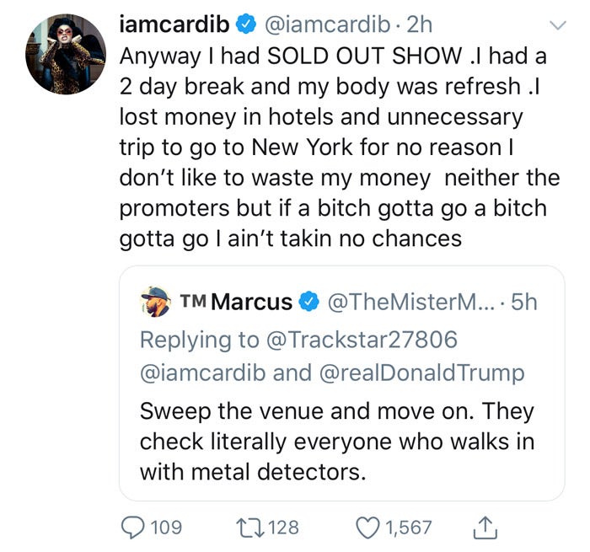Click the 5h timestamp on quoted tweet
The width and height of the screenshot is (590, 552).
[523, 302]
